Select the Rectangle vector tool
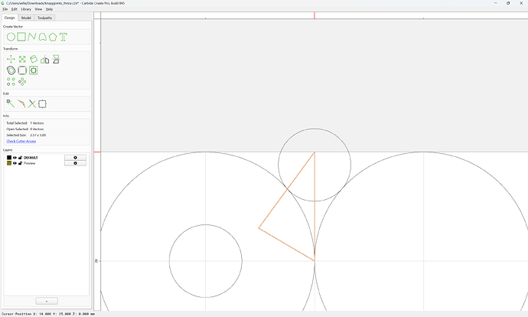The image size is (528, 317). pyautogui.click(x=21, y=37)
